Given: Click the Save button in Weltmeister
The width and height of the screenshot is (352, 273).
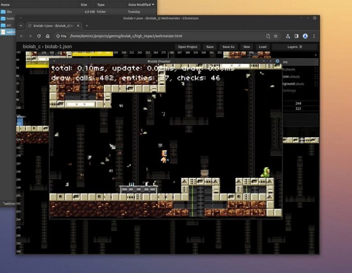Looking at the screenshot, I should (x=210, y=47).
